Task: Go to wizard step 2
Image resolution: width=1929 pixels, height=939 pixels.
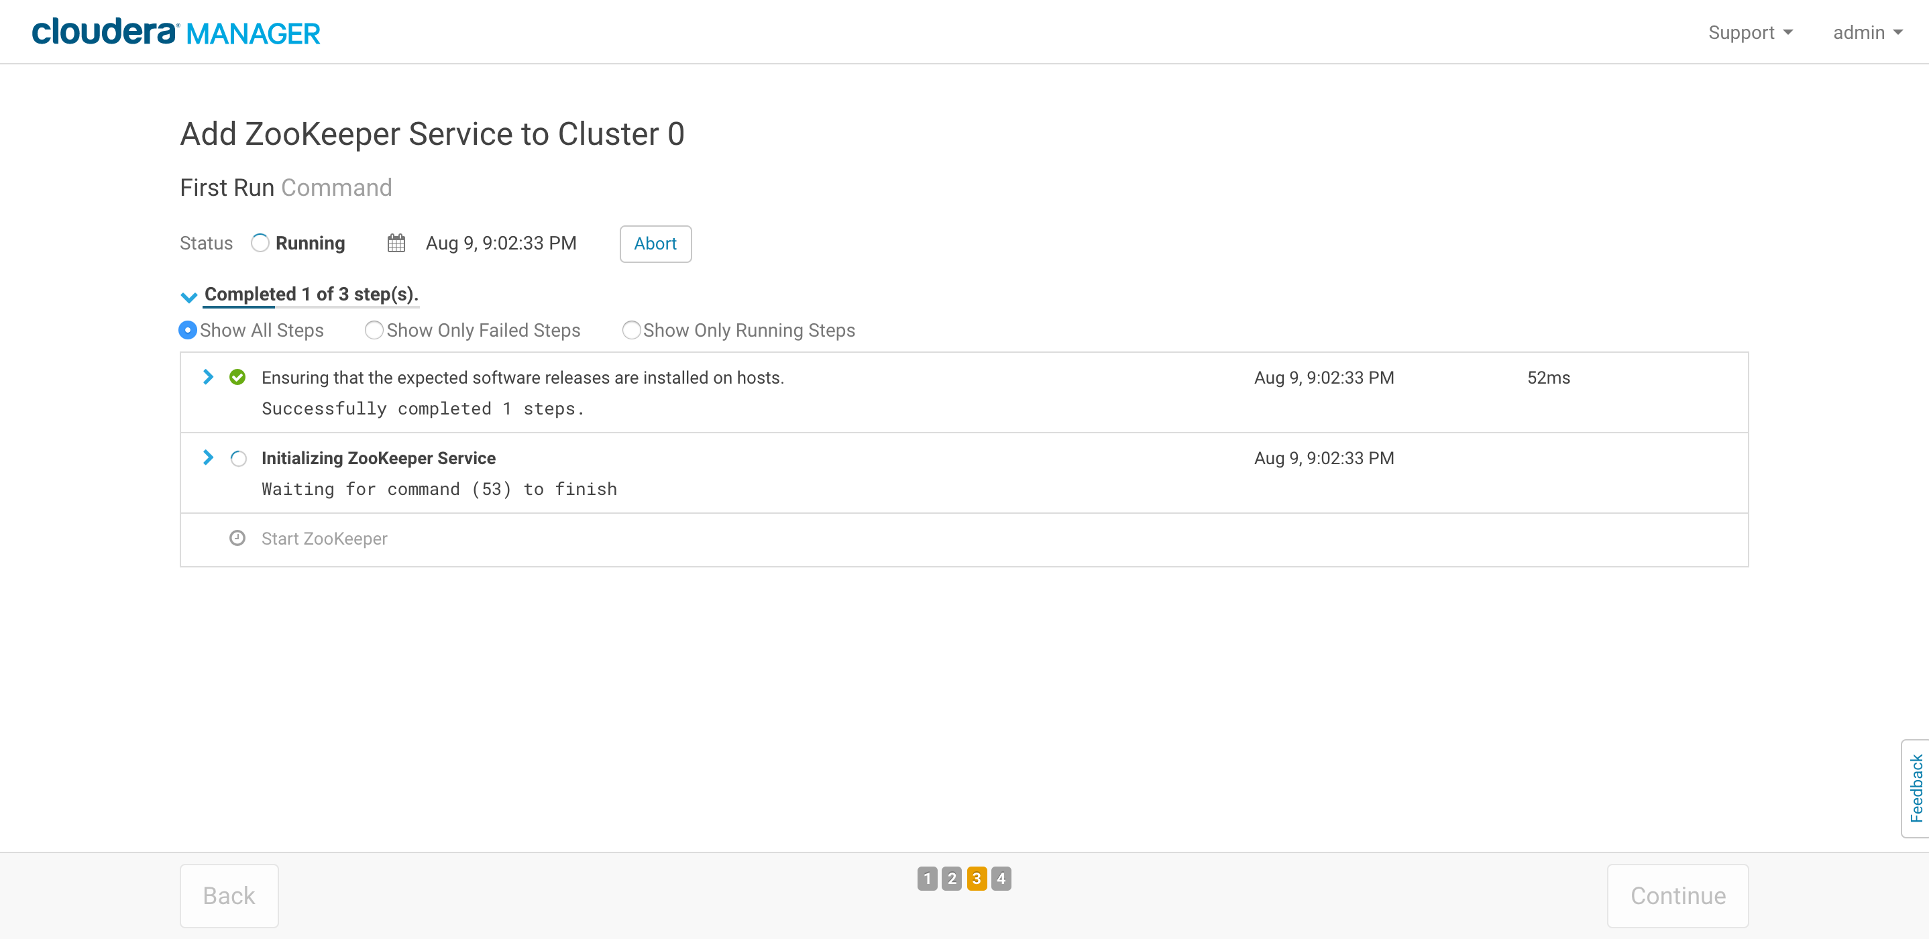Action: (x=952, y=879)
